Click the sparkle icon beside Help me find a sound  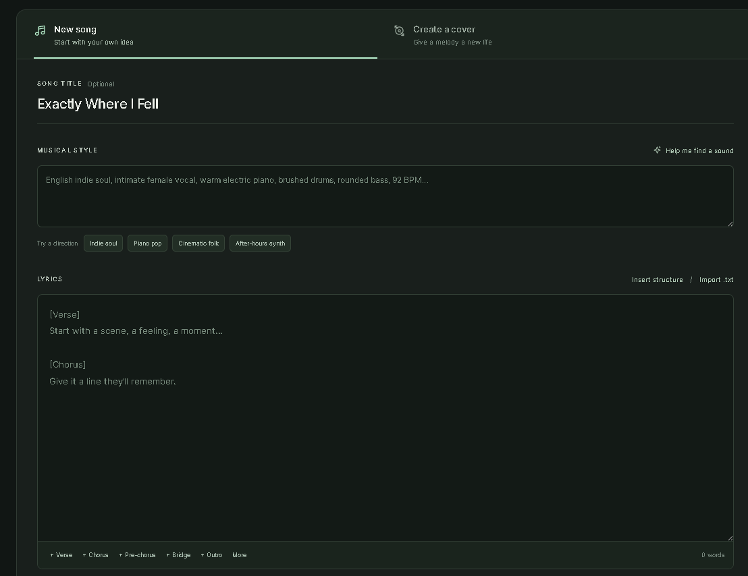pyautogui.click(x=658, y=150)
